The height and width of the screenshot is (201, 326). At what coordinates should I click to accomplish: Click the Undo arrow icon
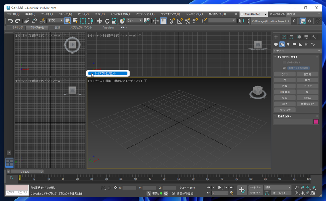10,21
